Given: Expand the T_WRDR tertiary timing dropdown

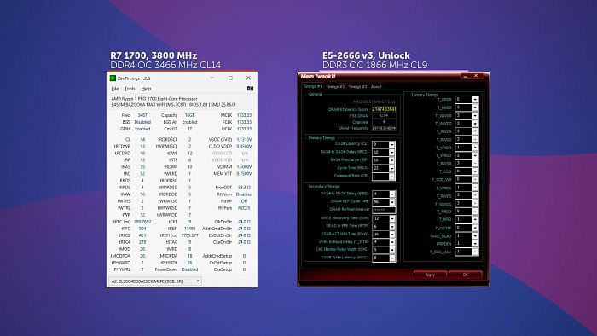Looking at the screenshot, I should [475, 148].
